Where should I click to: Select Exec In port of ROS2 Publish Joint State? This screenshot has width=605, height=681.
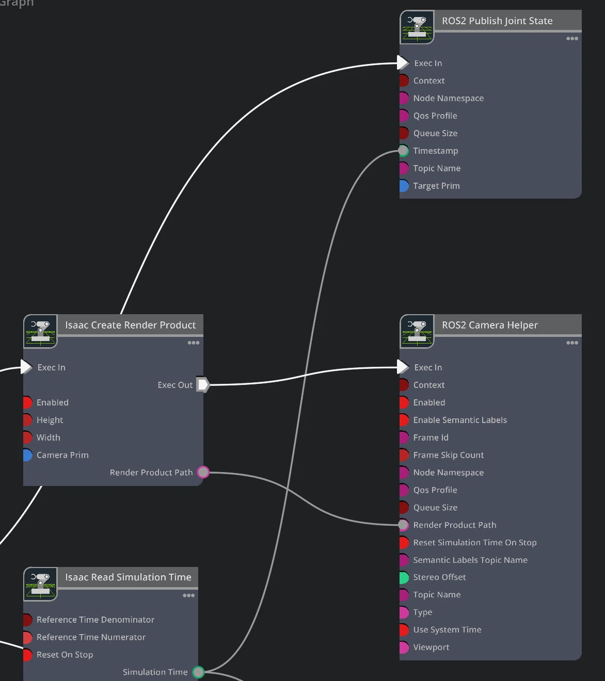coord(403,63)
